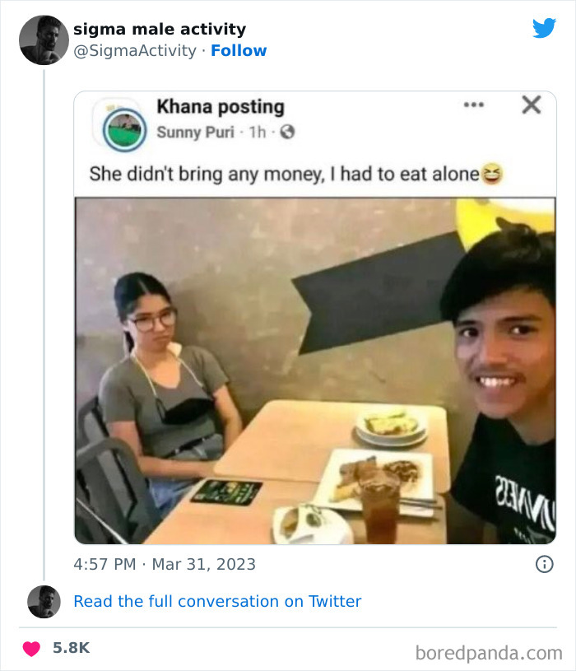The width and height of the screenshot is (576, 671).
Task: Open the embedded restaurant photo
Action: [315, 370]
